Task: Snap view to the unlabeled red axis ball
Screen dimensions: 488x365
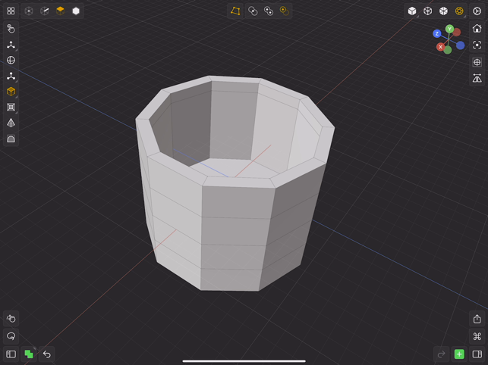Action: click(x=457, y=32)
